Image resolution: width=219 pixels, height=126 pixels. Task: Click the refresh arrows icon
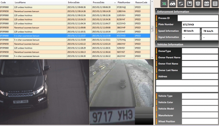point(181,4)
